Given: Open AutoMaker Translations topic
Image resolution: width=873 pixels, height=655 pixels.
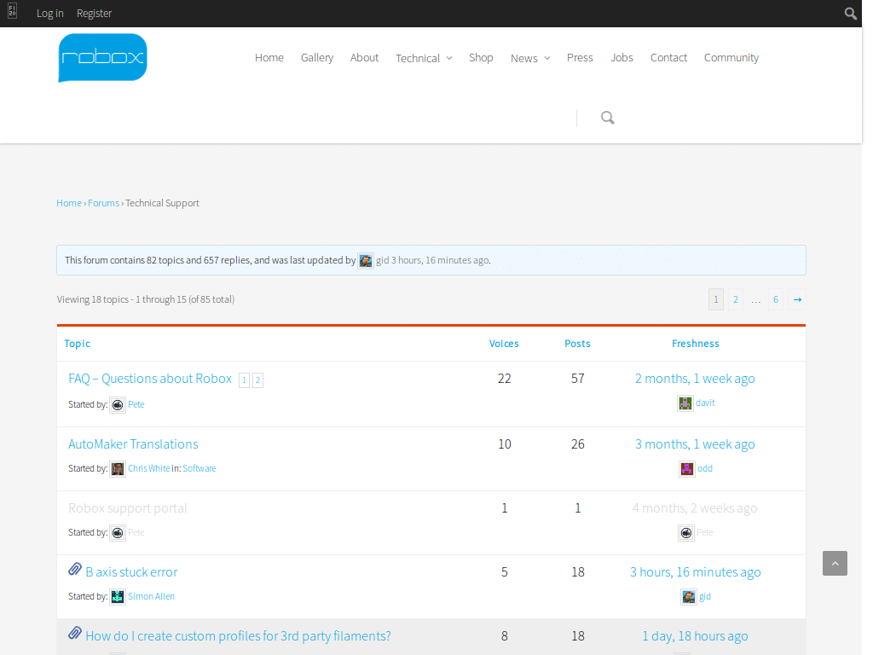Looking at the screenshot, I should point(133,444).
